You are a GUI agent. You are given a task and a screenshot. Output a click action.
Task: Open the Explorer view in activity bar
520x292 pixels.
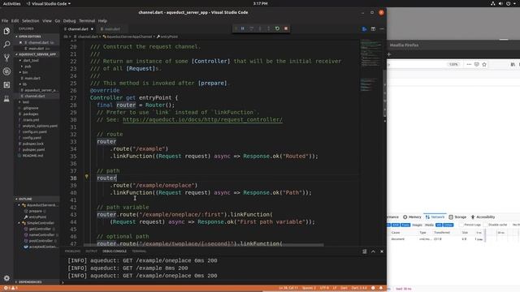click(x=6, y=31)
